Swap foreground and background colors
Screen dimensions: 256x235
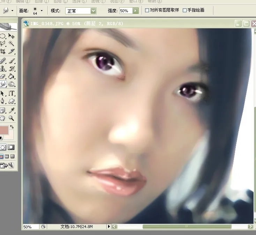point(12,126)
